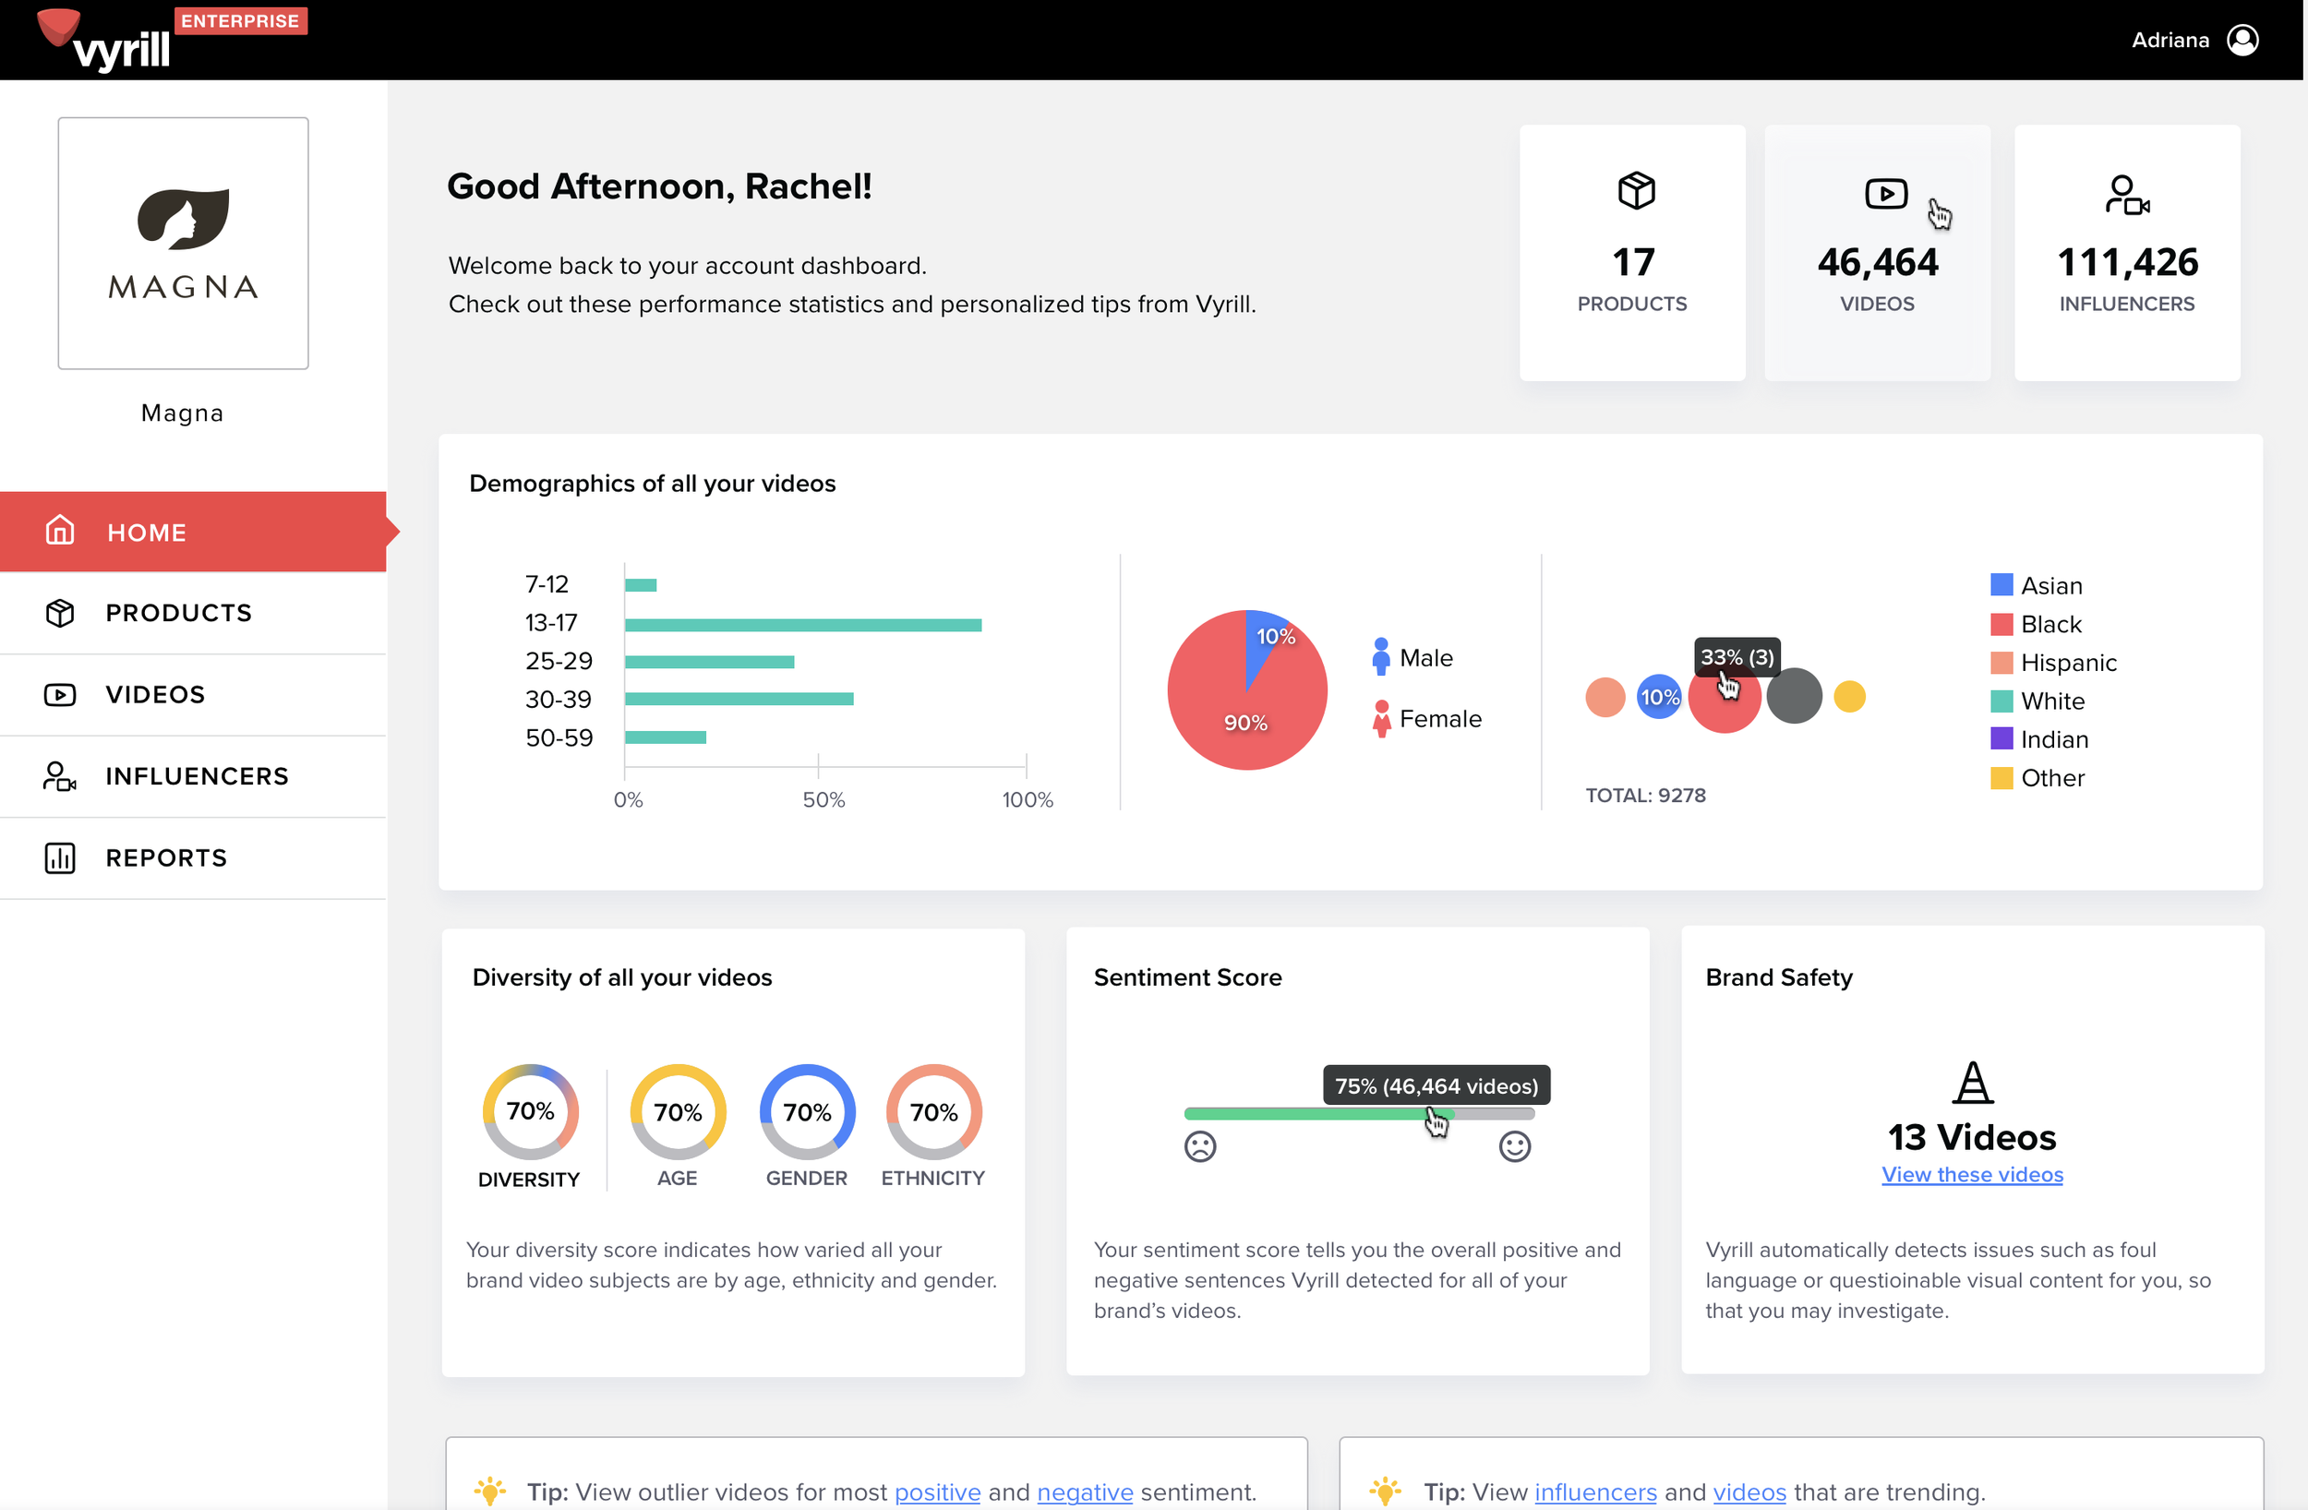The width and height of the screenshot is (2308, 1510).
Task: Click the View these videos link
Action: coord(1972,1174)
